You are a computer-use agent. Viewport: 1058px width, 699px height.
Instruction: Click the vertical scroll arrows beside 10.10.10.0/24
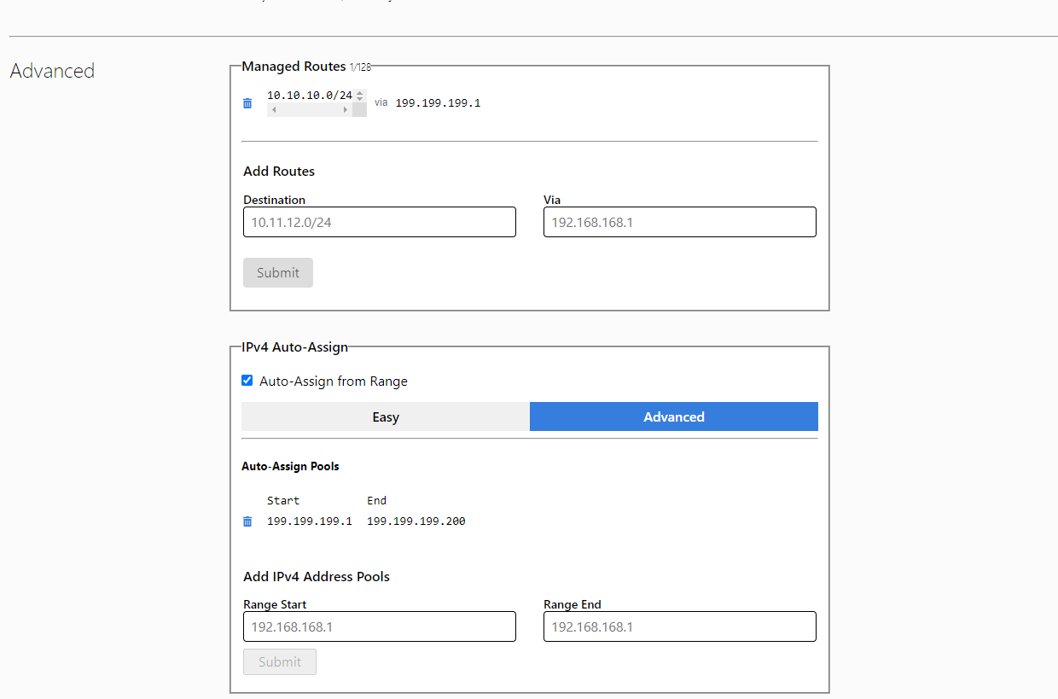click(360, 96)
